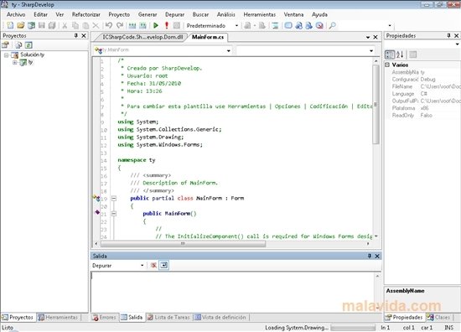Close the MainForm.cs editor document

pos(376,37)
